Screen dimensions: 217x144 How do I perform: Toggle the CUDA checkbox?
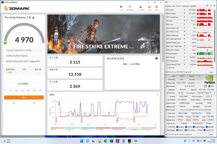point(186,127)
